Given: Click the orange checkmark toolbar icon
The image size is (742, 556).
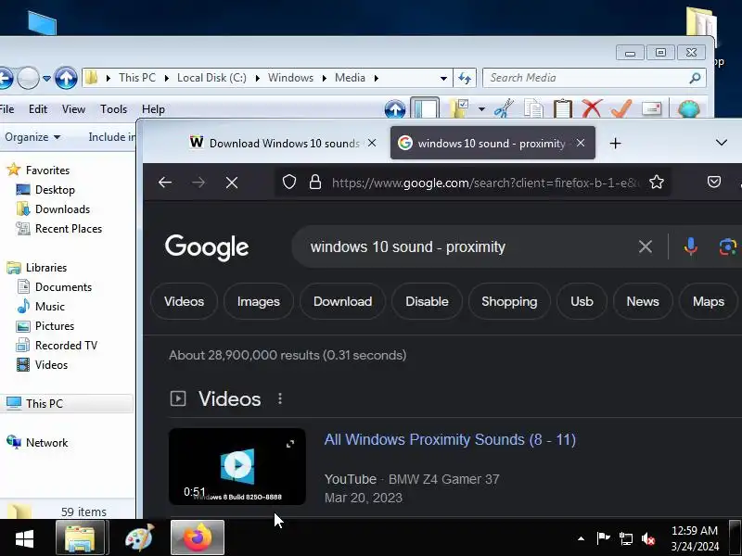Looking at the screenshot, I should (x=621, y=108).
